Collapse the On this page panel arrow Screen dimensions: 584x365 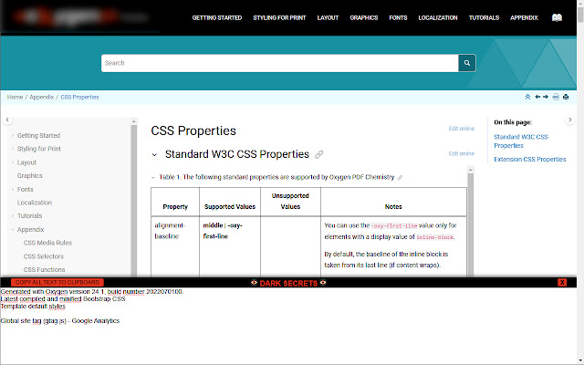coord(569,120)
